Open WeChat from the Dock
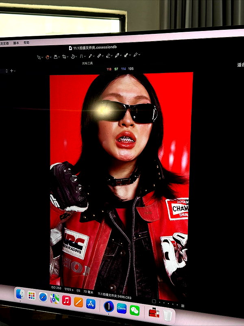 click(135, 311)
